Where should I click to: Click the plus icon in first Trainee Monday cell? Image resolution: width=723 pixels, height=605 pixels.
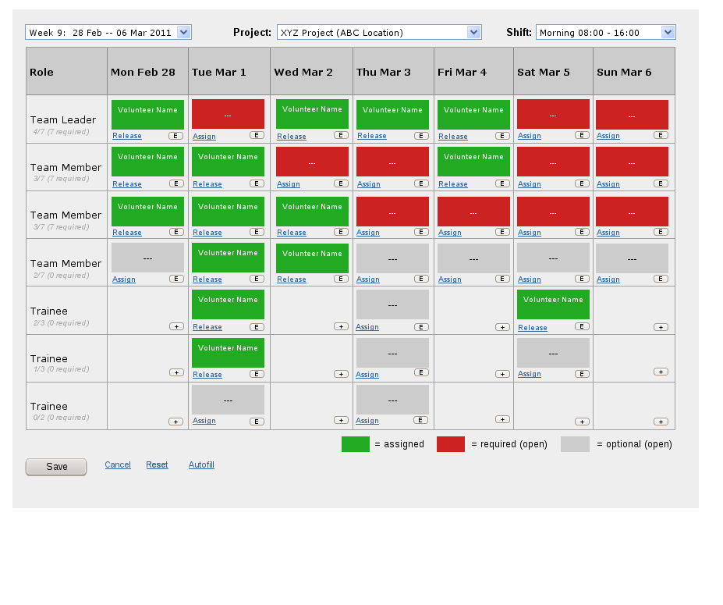pos(176,327)
